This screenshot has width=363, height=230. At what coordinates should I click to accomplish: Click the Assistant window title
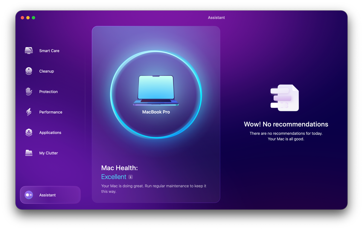pyautogui.click(x=216, y=18)
